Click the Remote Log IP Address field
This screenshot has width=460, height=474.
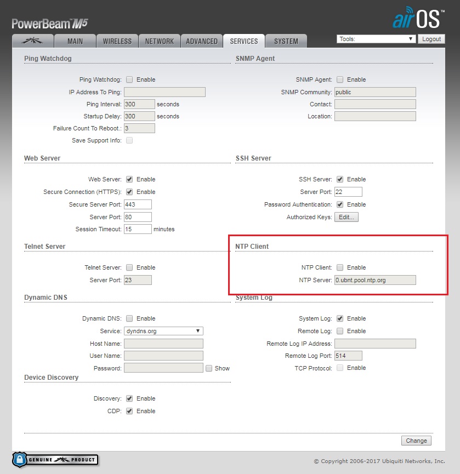coord(375,344)
